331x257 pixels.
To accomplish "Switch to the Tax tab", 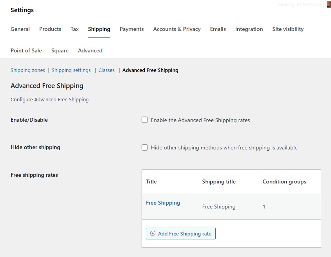I will tap(74, 29).
